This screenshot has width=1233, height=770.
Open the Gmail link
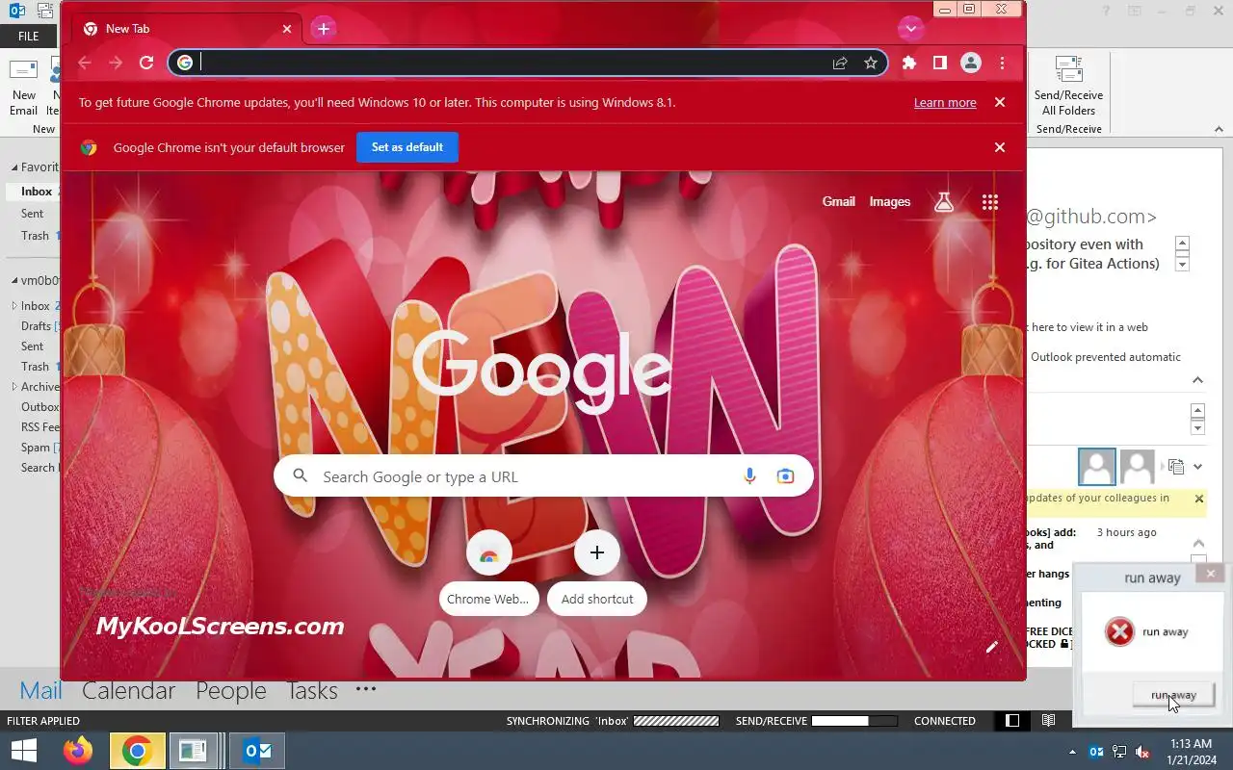[838, 201]
